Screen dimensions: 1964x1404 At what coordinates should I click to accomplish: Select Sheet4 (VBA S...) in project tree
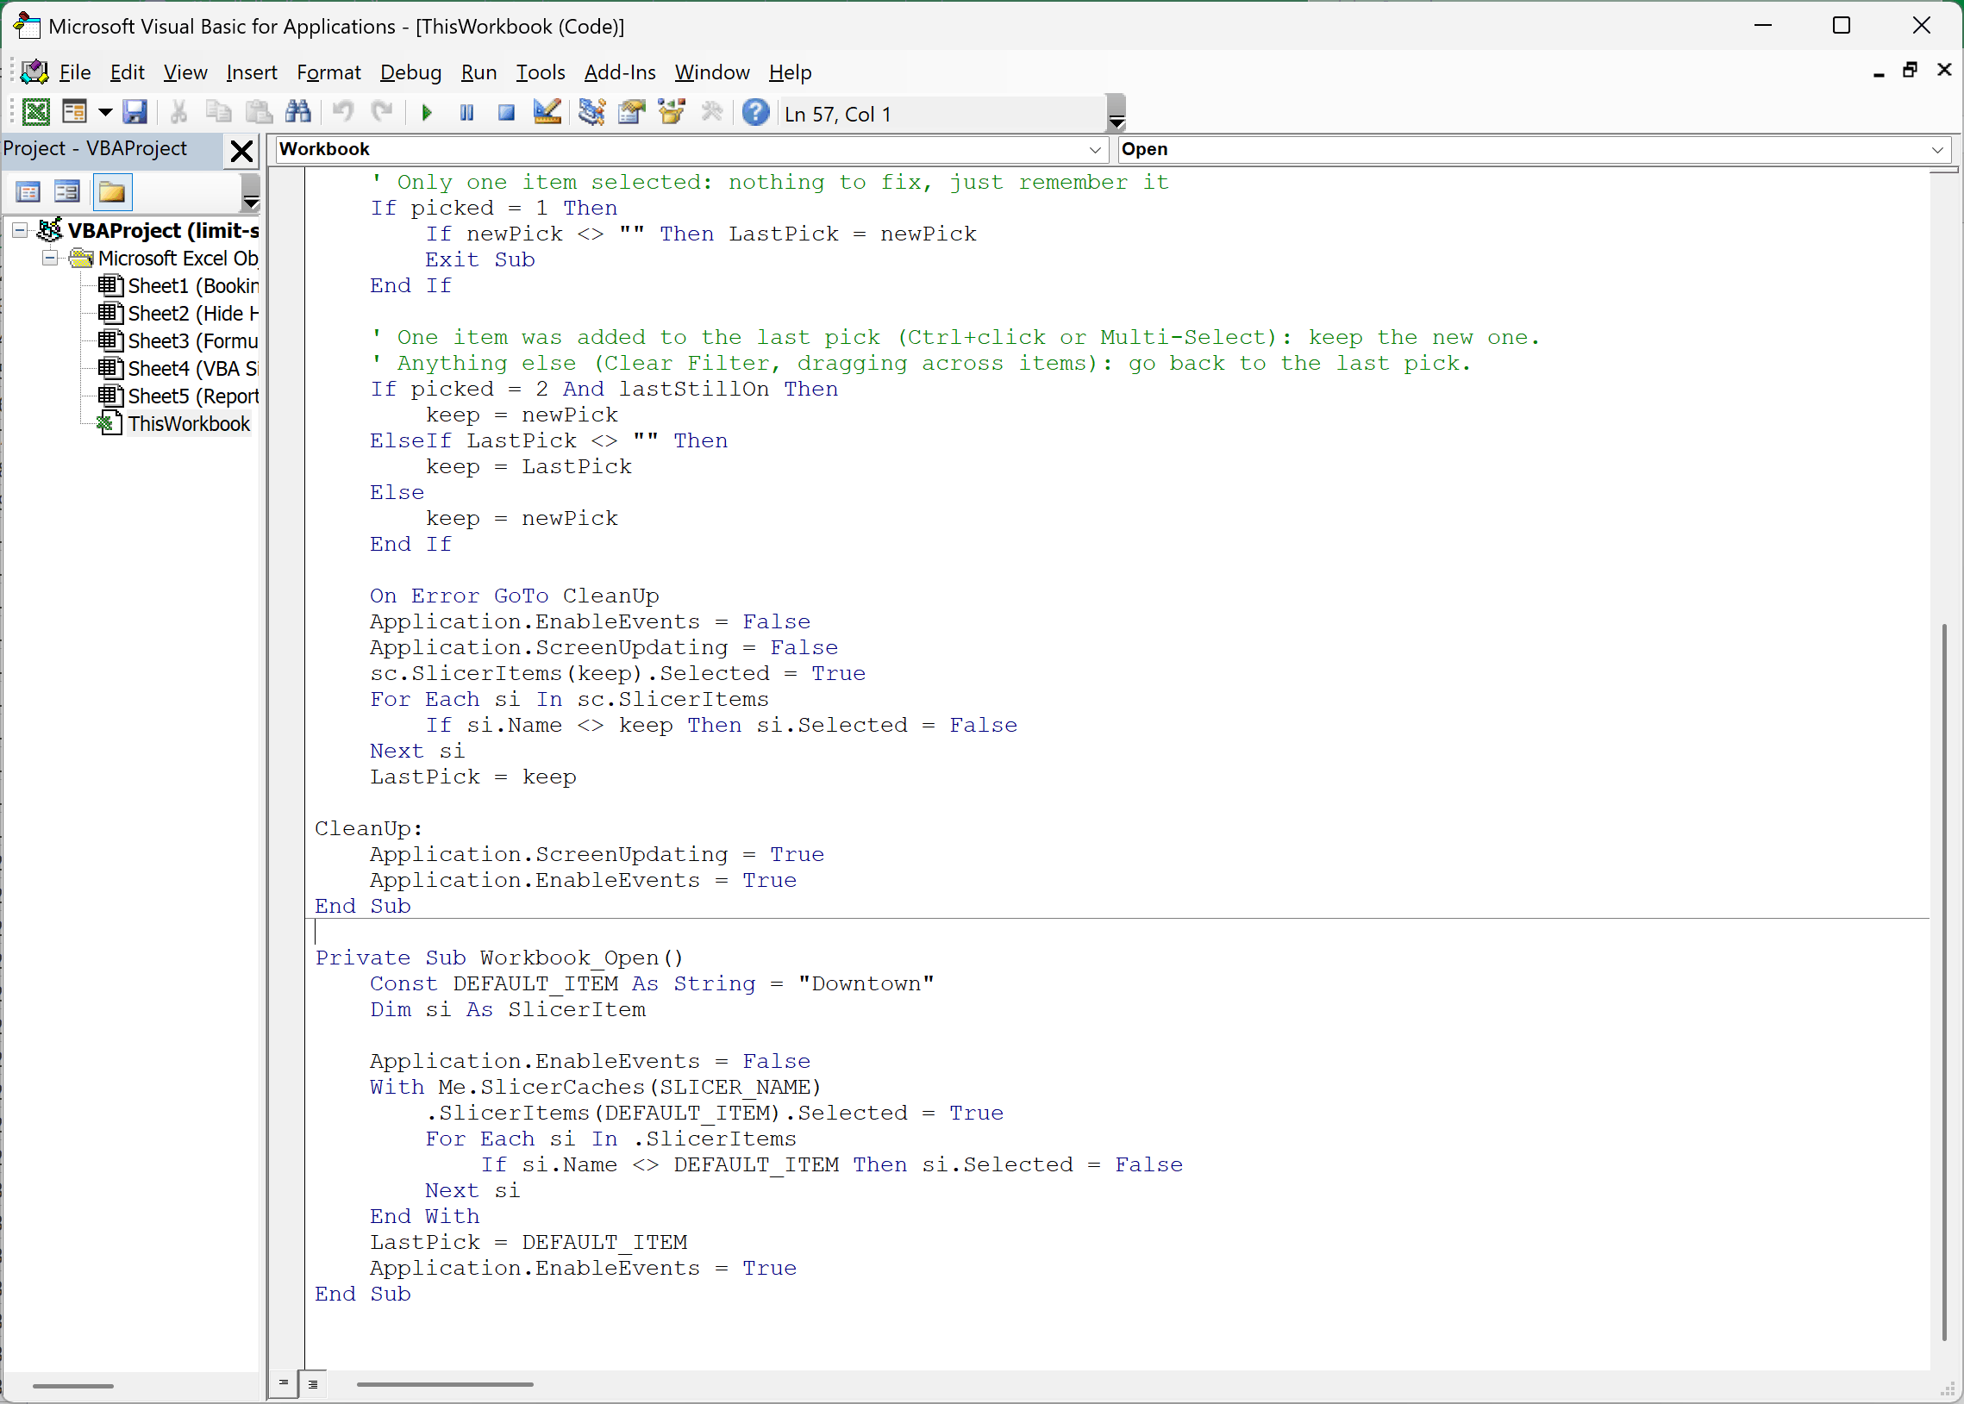tap(178, 369)
